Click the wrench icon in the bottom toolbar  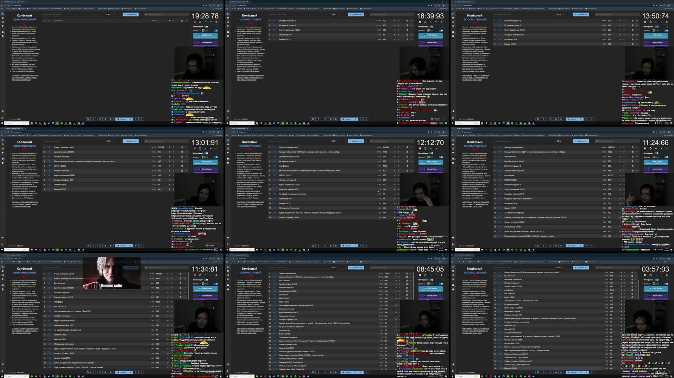click(x=141, y=119)
